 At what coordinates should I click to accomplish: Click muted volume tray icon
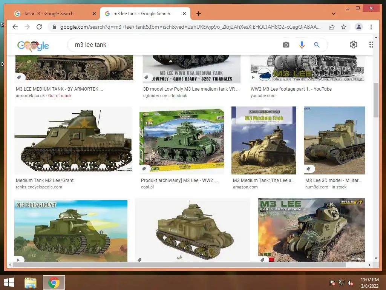pyautogui.click(x=351, y=283)
